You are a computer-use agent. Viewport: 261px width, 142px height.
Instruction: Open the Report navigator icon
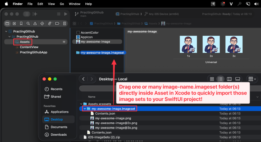(x=64, y=23)
